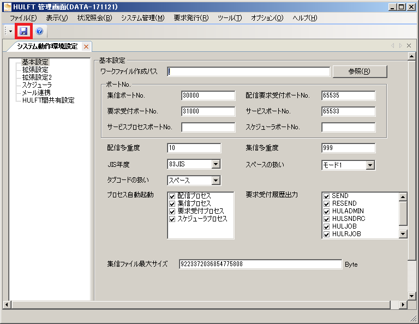Click the main panel scroll-up arrow

(412, 56)
